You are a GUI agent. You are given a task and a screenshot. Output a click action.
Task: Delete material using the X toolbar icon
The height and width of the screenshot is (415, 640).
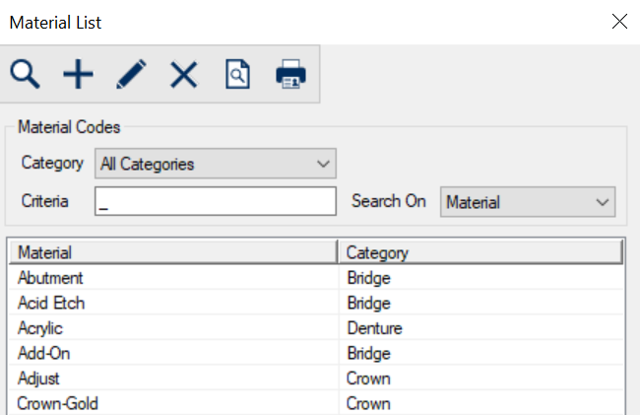tap(184, 74)
